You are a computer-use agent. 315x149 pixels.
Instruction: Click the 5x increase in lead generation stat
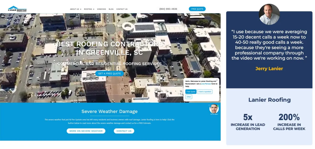click(x=248, y=122)
